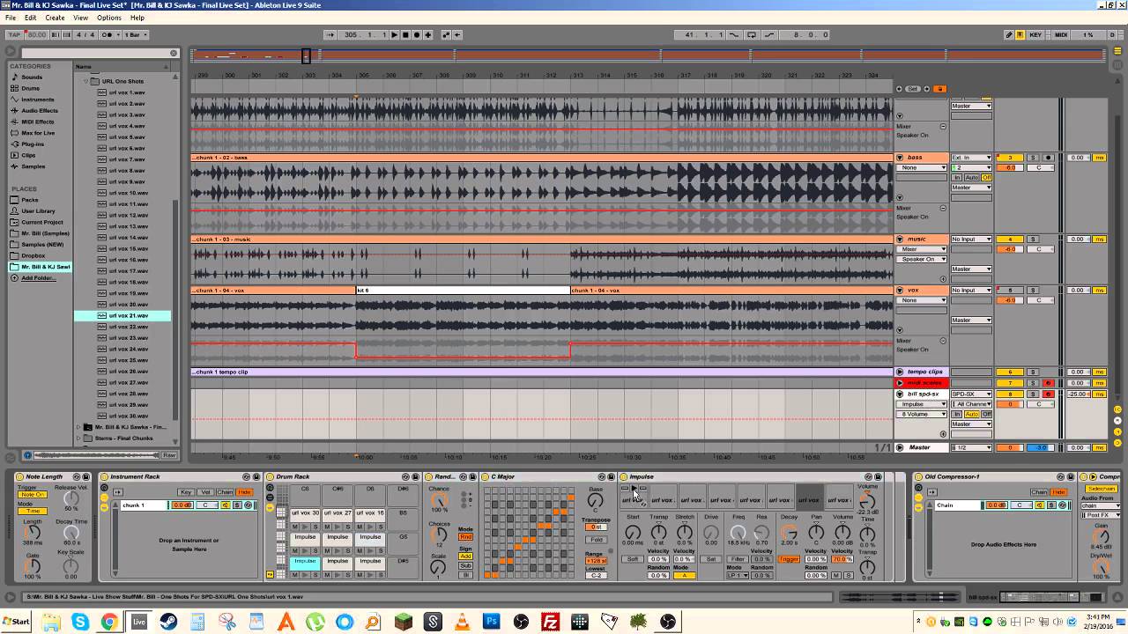Screen dimensions: 1128x634
Task: Toggle the Loop switch in transport
Action: (752, 34)
